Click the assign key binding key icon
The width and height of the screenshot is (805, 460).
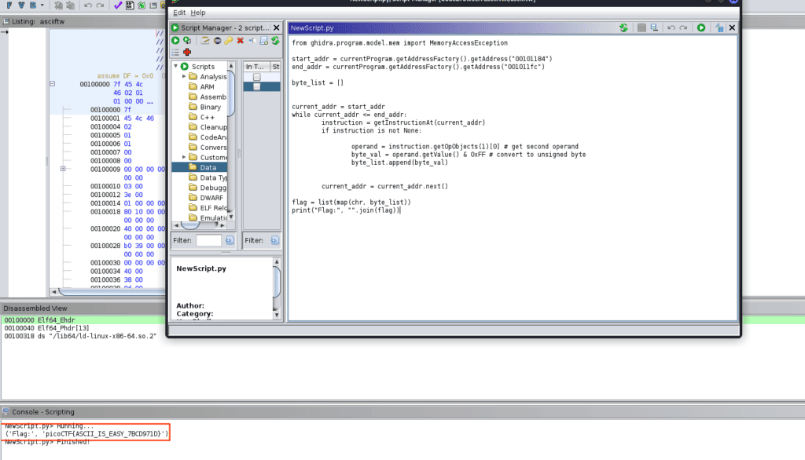point(229,41)
